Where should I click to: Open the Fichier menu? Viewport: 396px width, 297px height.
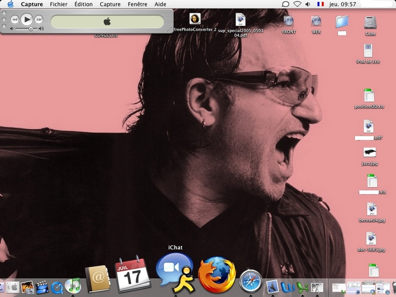click(58, 4)
